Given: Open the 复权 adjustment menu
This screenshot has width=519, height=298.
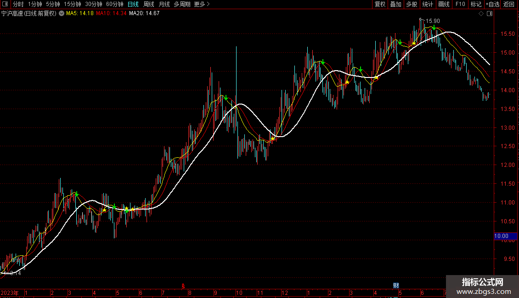Looking at the screenshot, I should (380, 4).
